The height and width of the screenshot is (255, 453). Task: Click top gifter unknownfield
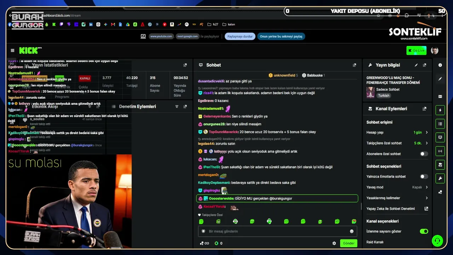click(x=284, y=75)
